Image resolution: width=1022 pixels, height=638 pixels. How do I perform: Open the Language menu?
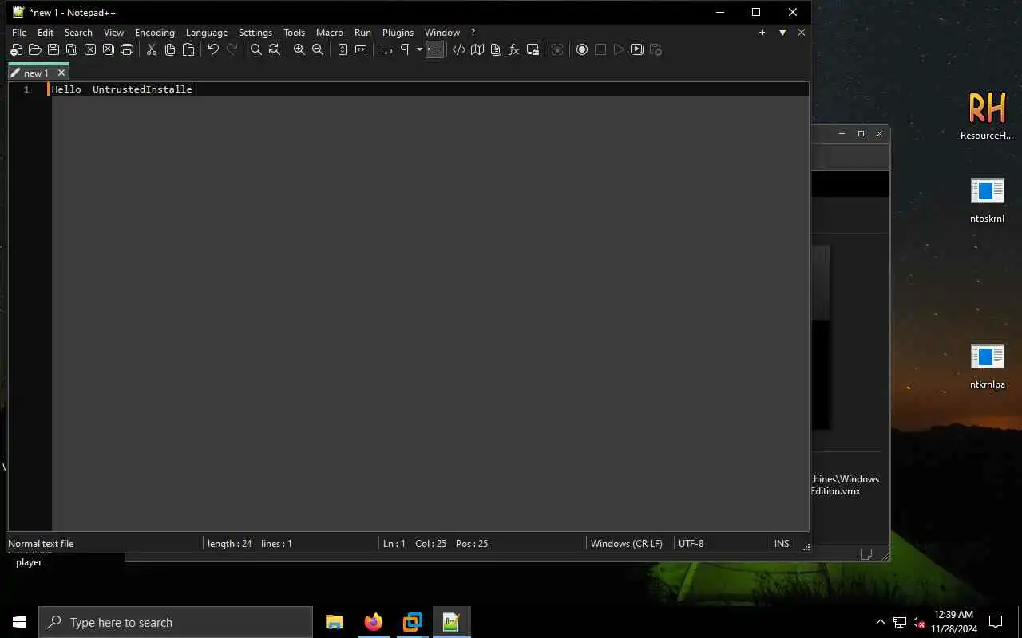[x=207, y=33]
